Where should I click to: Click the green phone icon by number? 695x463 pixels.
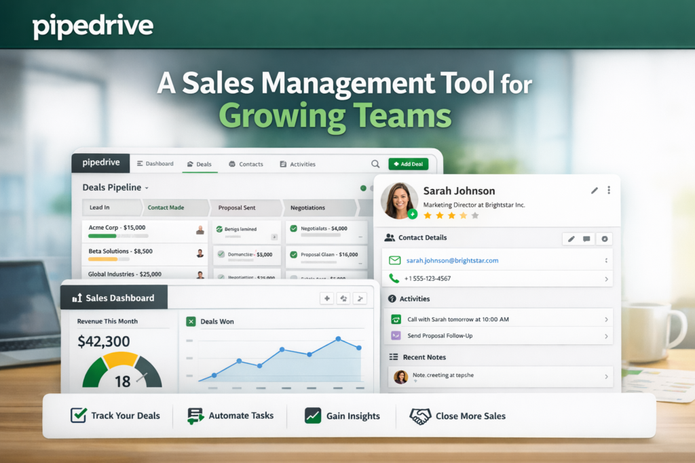(x=394, y=279)
